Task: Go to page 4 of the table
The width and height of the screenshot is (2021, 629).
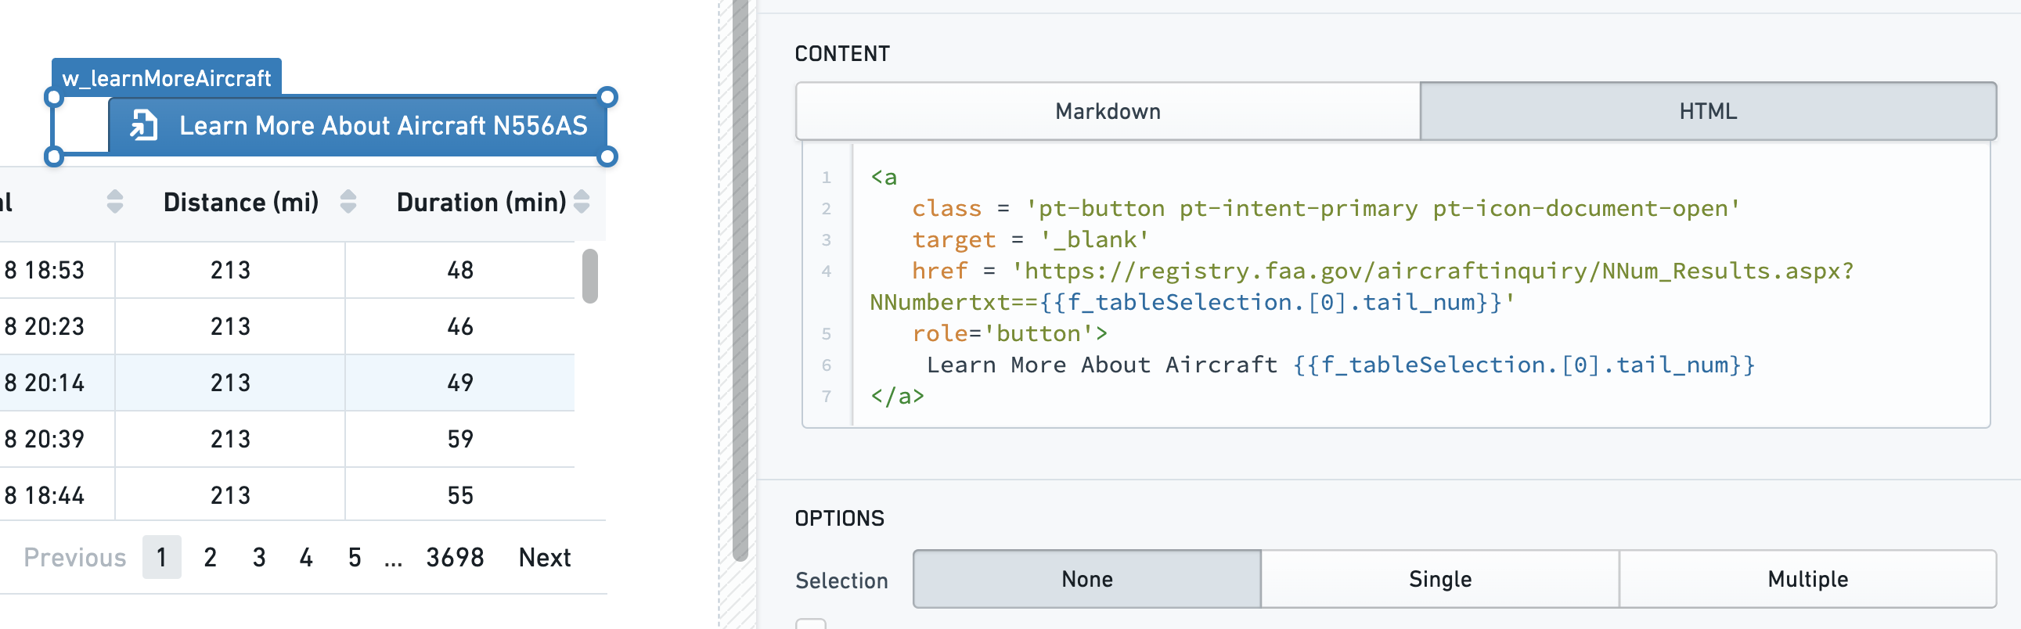Action: click(x=306, y=558)
